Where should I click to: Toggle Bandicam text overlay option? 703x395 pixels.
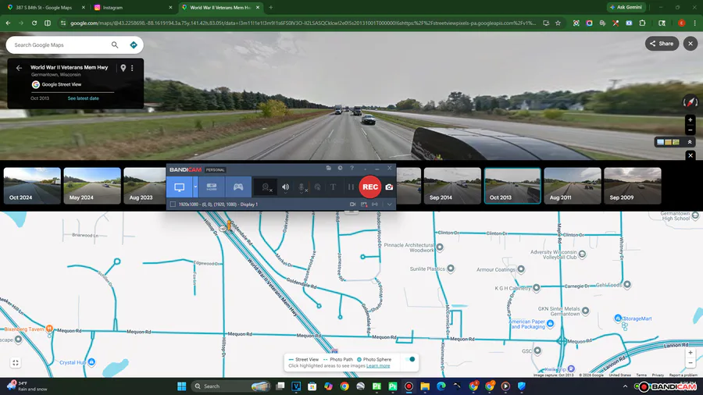tap(333, 187)
